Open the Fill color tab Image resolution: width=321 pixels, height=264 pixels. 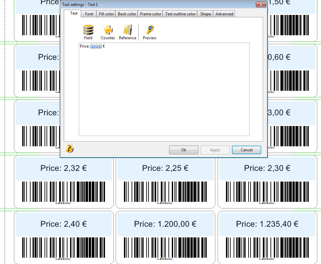(x=106, y=14)
